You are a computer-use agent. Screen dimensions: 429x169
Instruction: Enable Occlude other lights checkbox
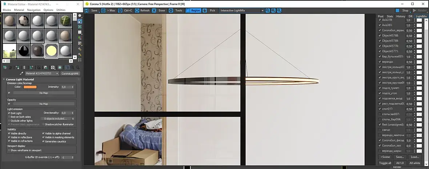[9, 121]
